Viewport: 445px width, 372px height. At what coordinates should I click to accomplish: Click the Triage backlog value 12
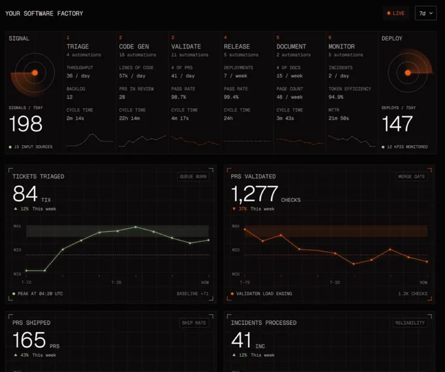point(69,97)
